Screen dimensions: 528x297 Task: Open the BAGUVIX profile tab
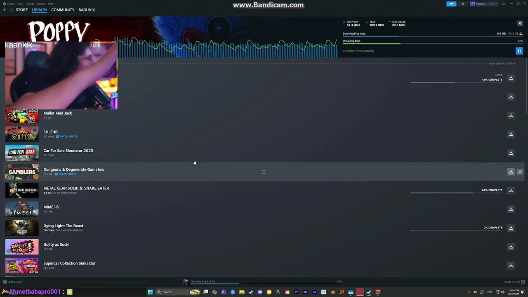[87, 10]
